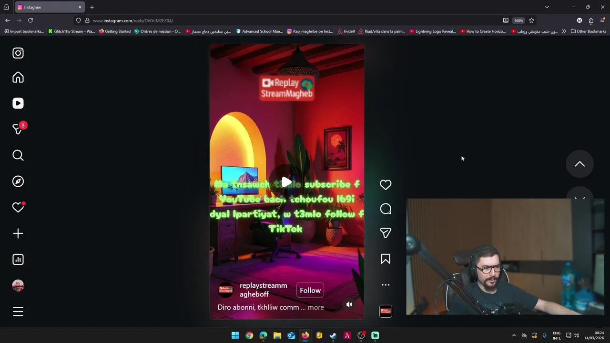Open the 160% zoom level indicator
Image resolution: width=610 pixels, height=343 pixels.
pyautogui.click(x=518, y=20)
